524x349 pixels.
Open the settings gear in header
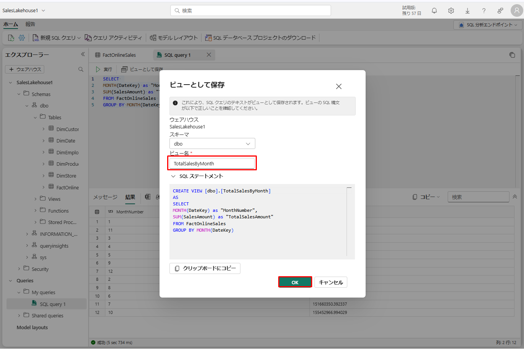[451, 11]
